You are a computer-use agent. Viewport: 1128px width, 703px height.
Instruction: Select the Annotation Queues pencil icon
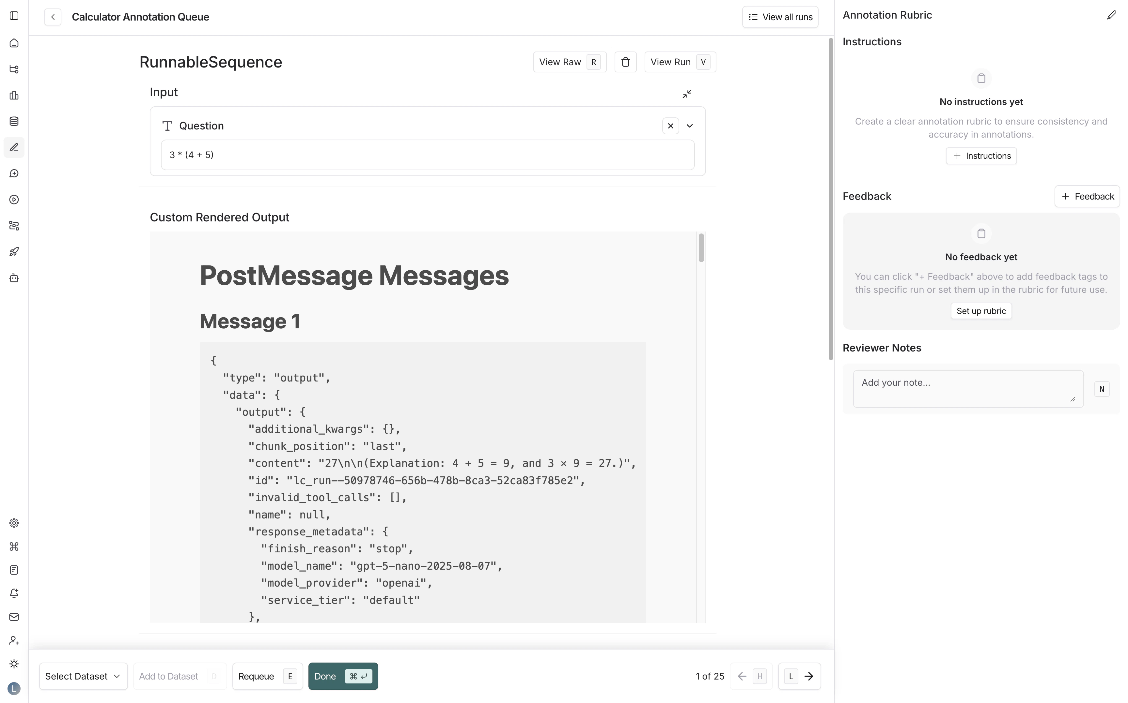[13, 147]
